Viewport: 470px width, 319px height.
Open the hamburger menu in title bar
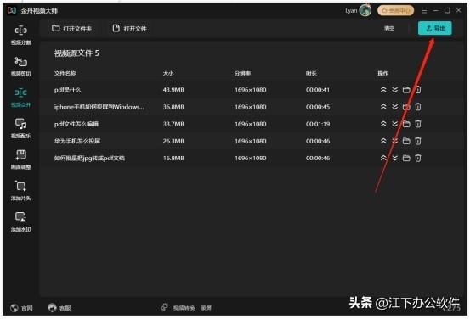coord(424,10)
